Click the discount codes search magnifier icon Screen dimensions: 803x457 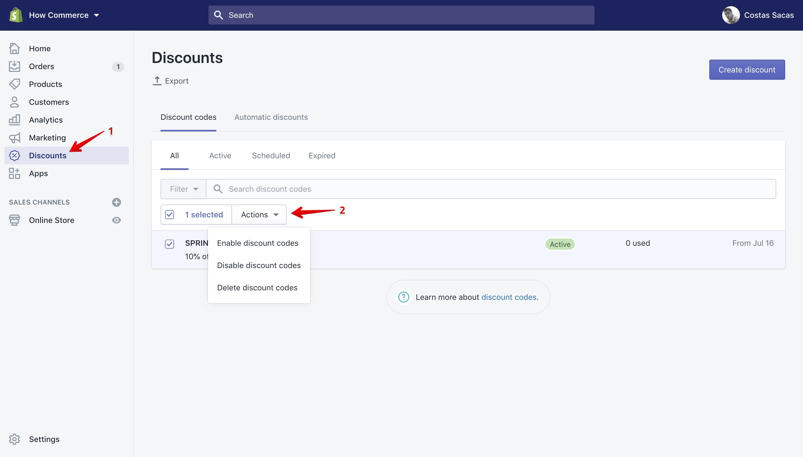coord(218,189)
